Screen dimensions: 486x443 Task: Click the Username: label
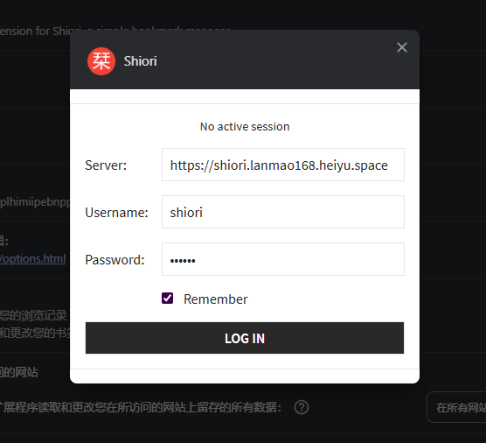point(116,213)
